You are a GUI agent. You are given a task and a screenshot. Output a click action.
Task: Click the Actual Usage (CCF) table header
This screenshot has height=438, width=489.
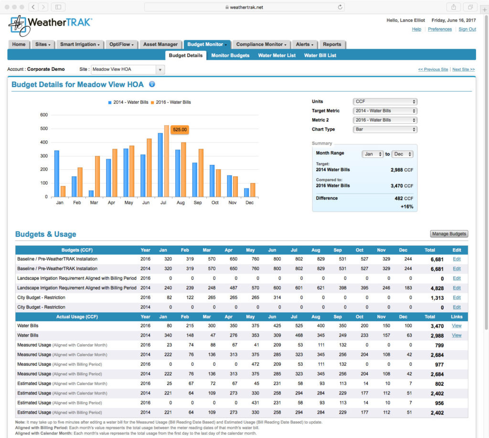pos(77,317)
